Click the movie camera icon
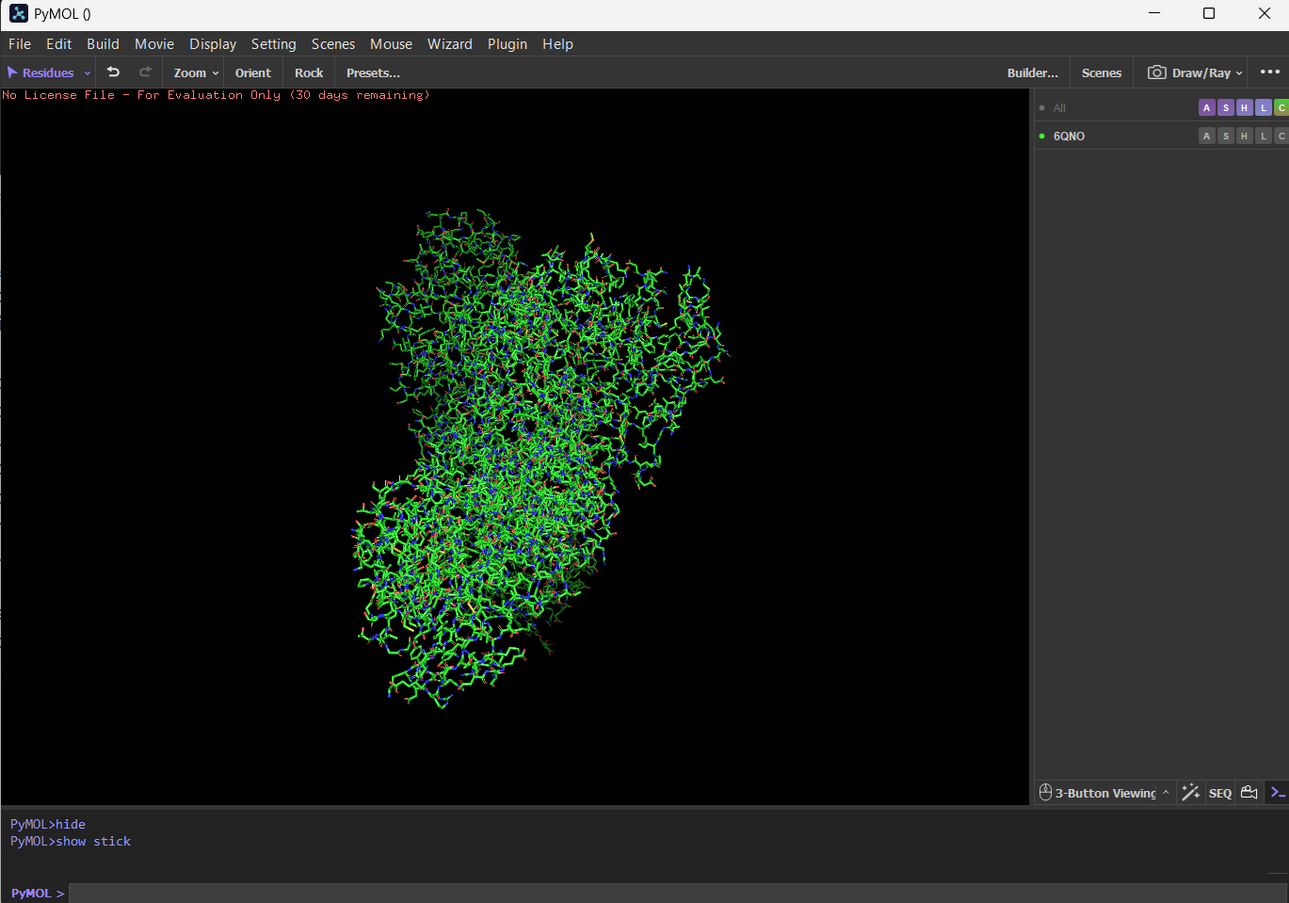Viewport: 1289px width, 903px height. (x=1249, y=793)
